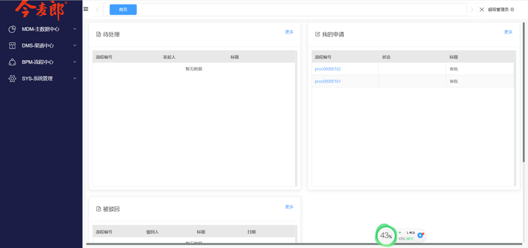The width and height of the screenshot is (528, 248).
Task: Click the blue plus icon in floating widget
Action: click(420, 235)
